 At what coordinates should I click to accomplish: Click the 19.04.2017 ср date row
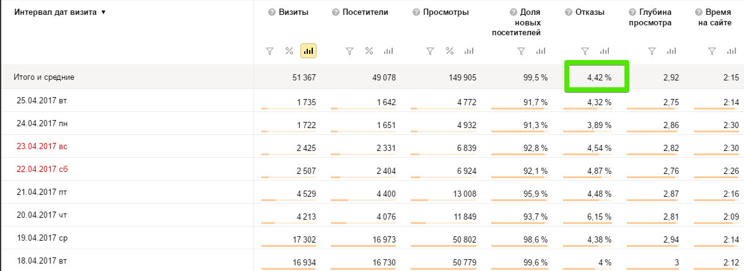click(42, 238)
